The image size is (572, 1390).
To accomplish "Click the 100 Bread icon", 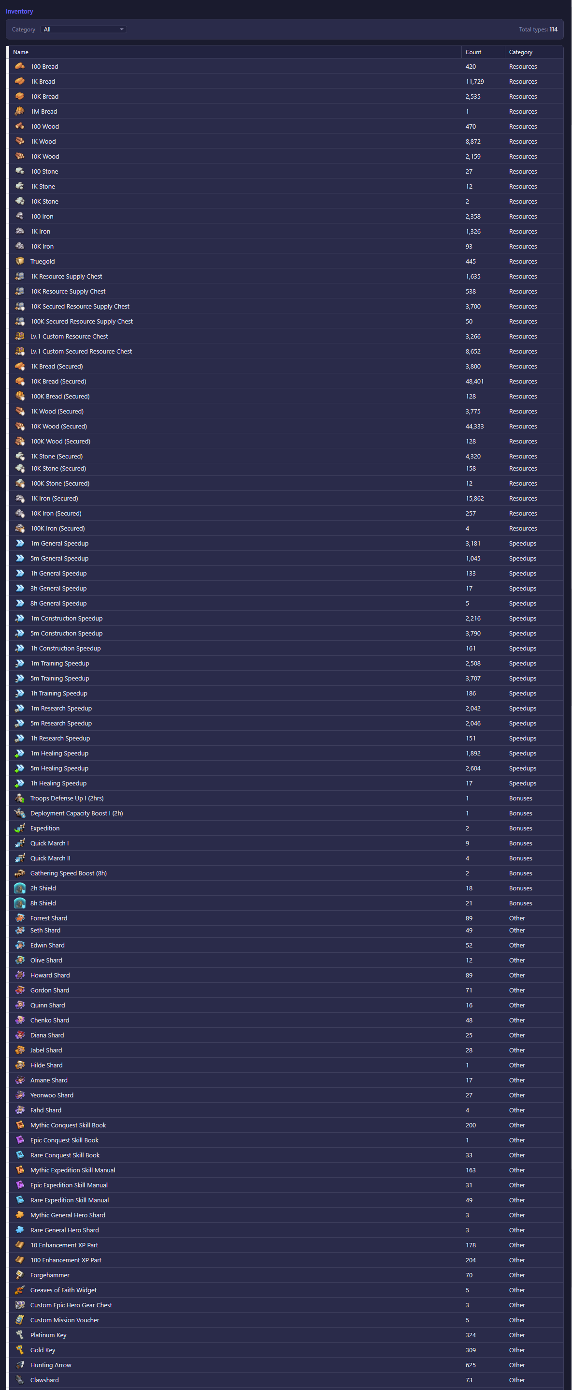I will click(x=20, y=66).
